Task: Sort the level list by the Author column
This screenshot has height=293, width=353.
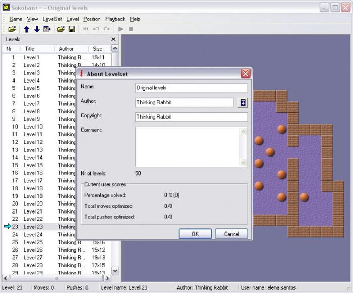Action: (x=71, y=49)
